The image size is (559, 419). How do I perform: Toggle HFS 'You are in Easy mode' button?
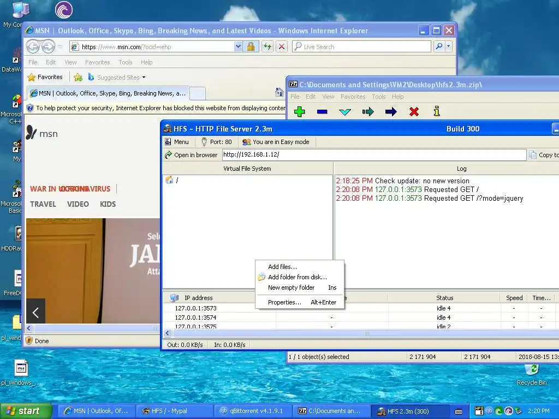(276, 142)
